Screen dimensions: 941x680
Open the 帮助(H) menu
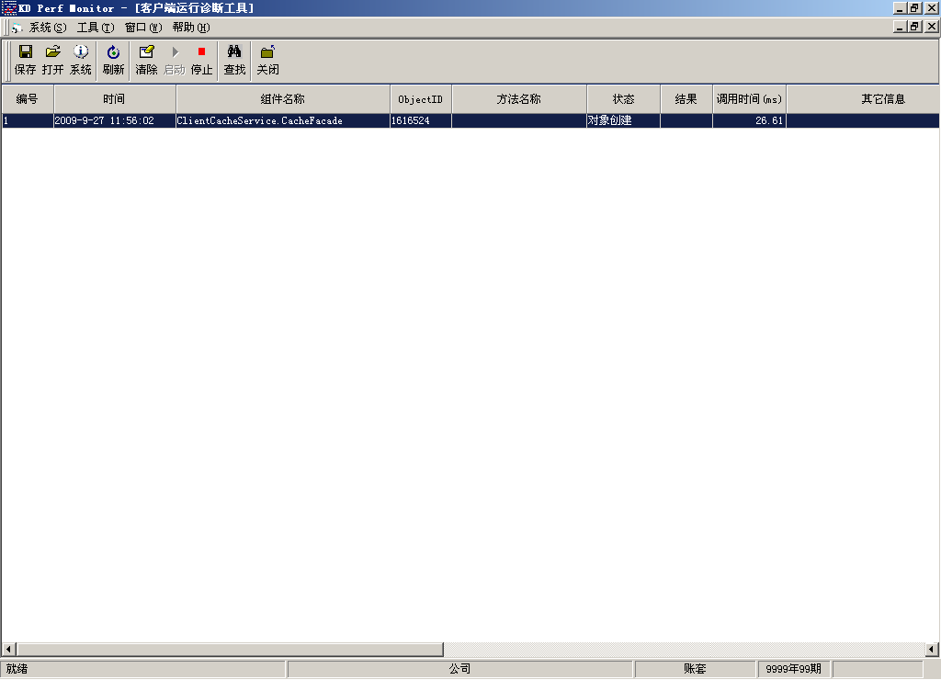(190, 28)
